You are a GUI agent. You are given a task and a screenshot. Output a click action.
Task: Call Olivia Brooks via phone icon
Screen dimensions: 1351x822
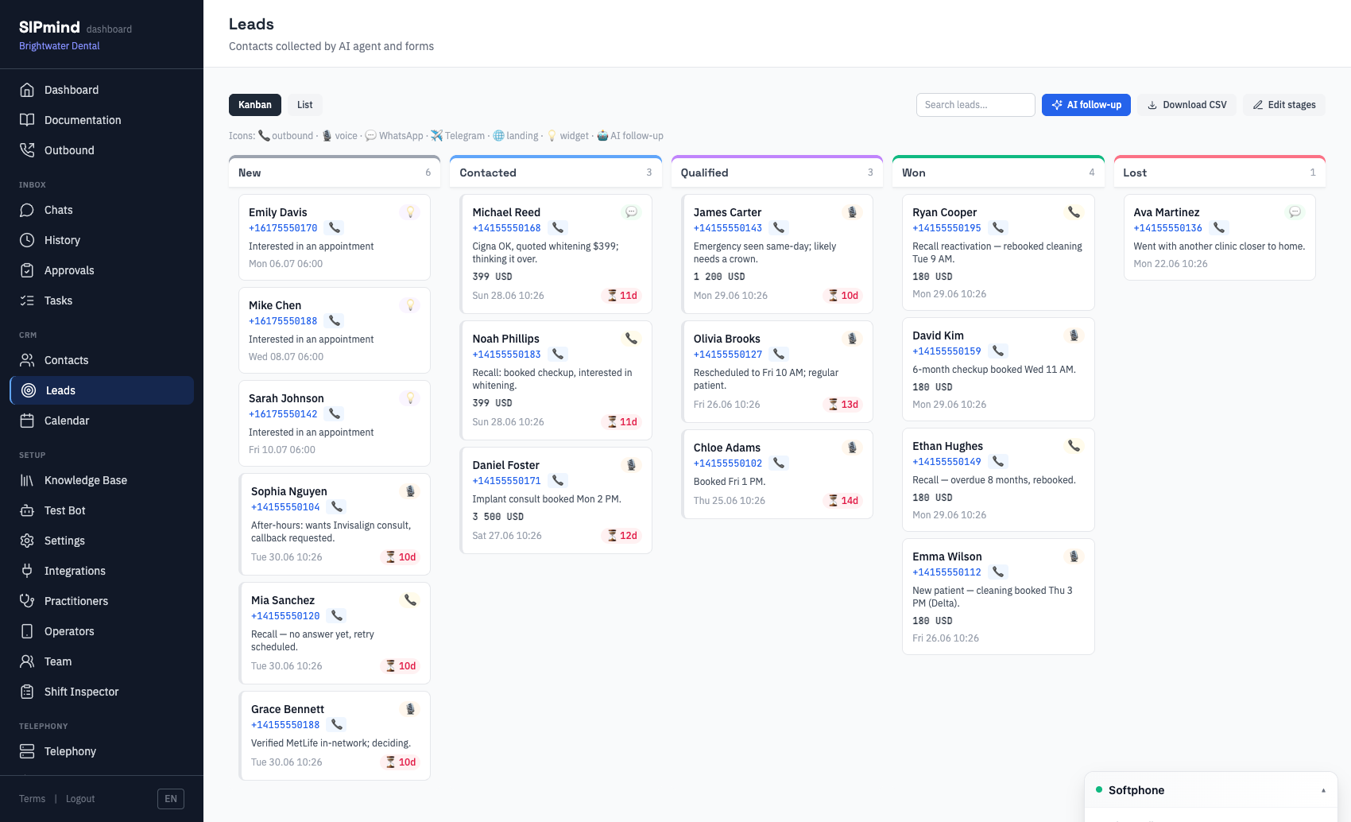point(780,355)
